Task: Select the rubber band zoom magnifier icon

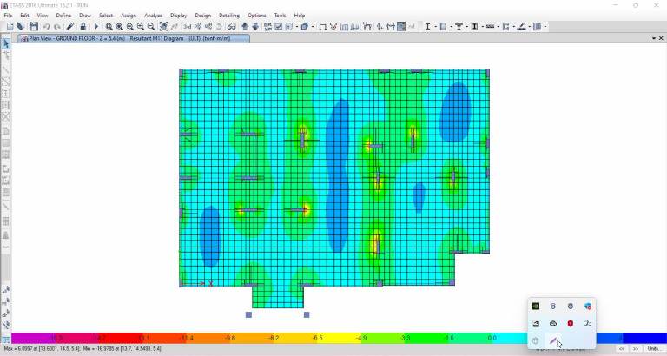Action: [109, 27]
